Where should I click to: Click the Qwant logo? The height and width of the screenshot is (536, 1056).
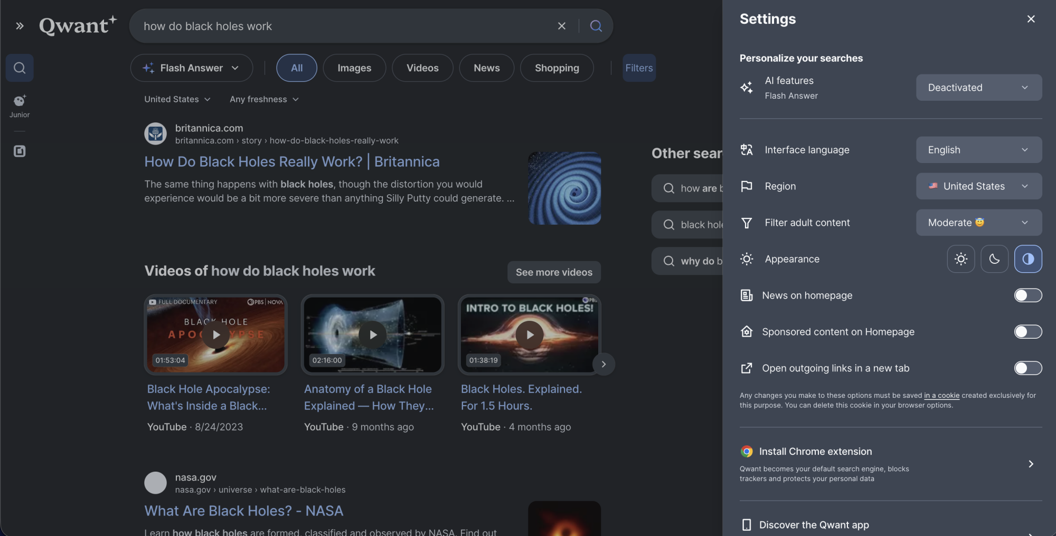coord(78,25)
